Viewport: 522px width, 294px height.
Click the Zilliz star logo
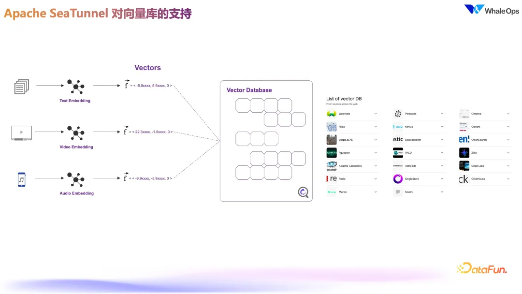click(464, 153)
